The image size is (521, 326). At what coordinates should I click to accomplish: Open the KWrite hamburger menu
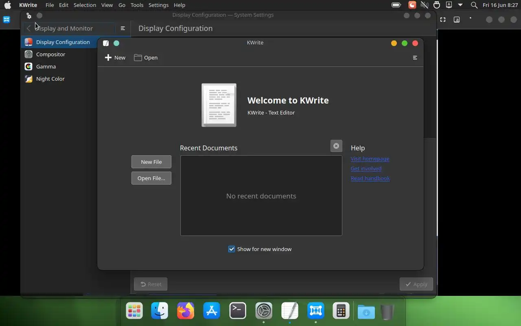(415, 57)
